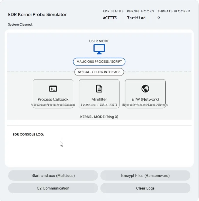The height and width of the screenshot is (201, 199).
Task: Launch the C2 Communication simulation
Action: point(53,188)
